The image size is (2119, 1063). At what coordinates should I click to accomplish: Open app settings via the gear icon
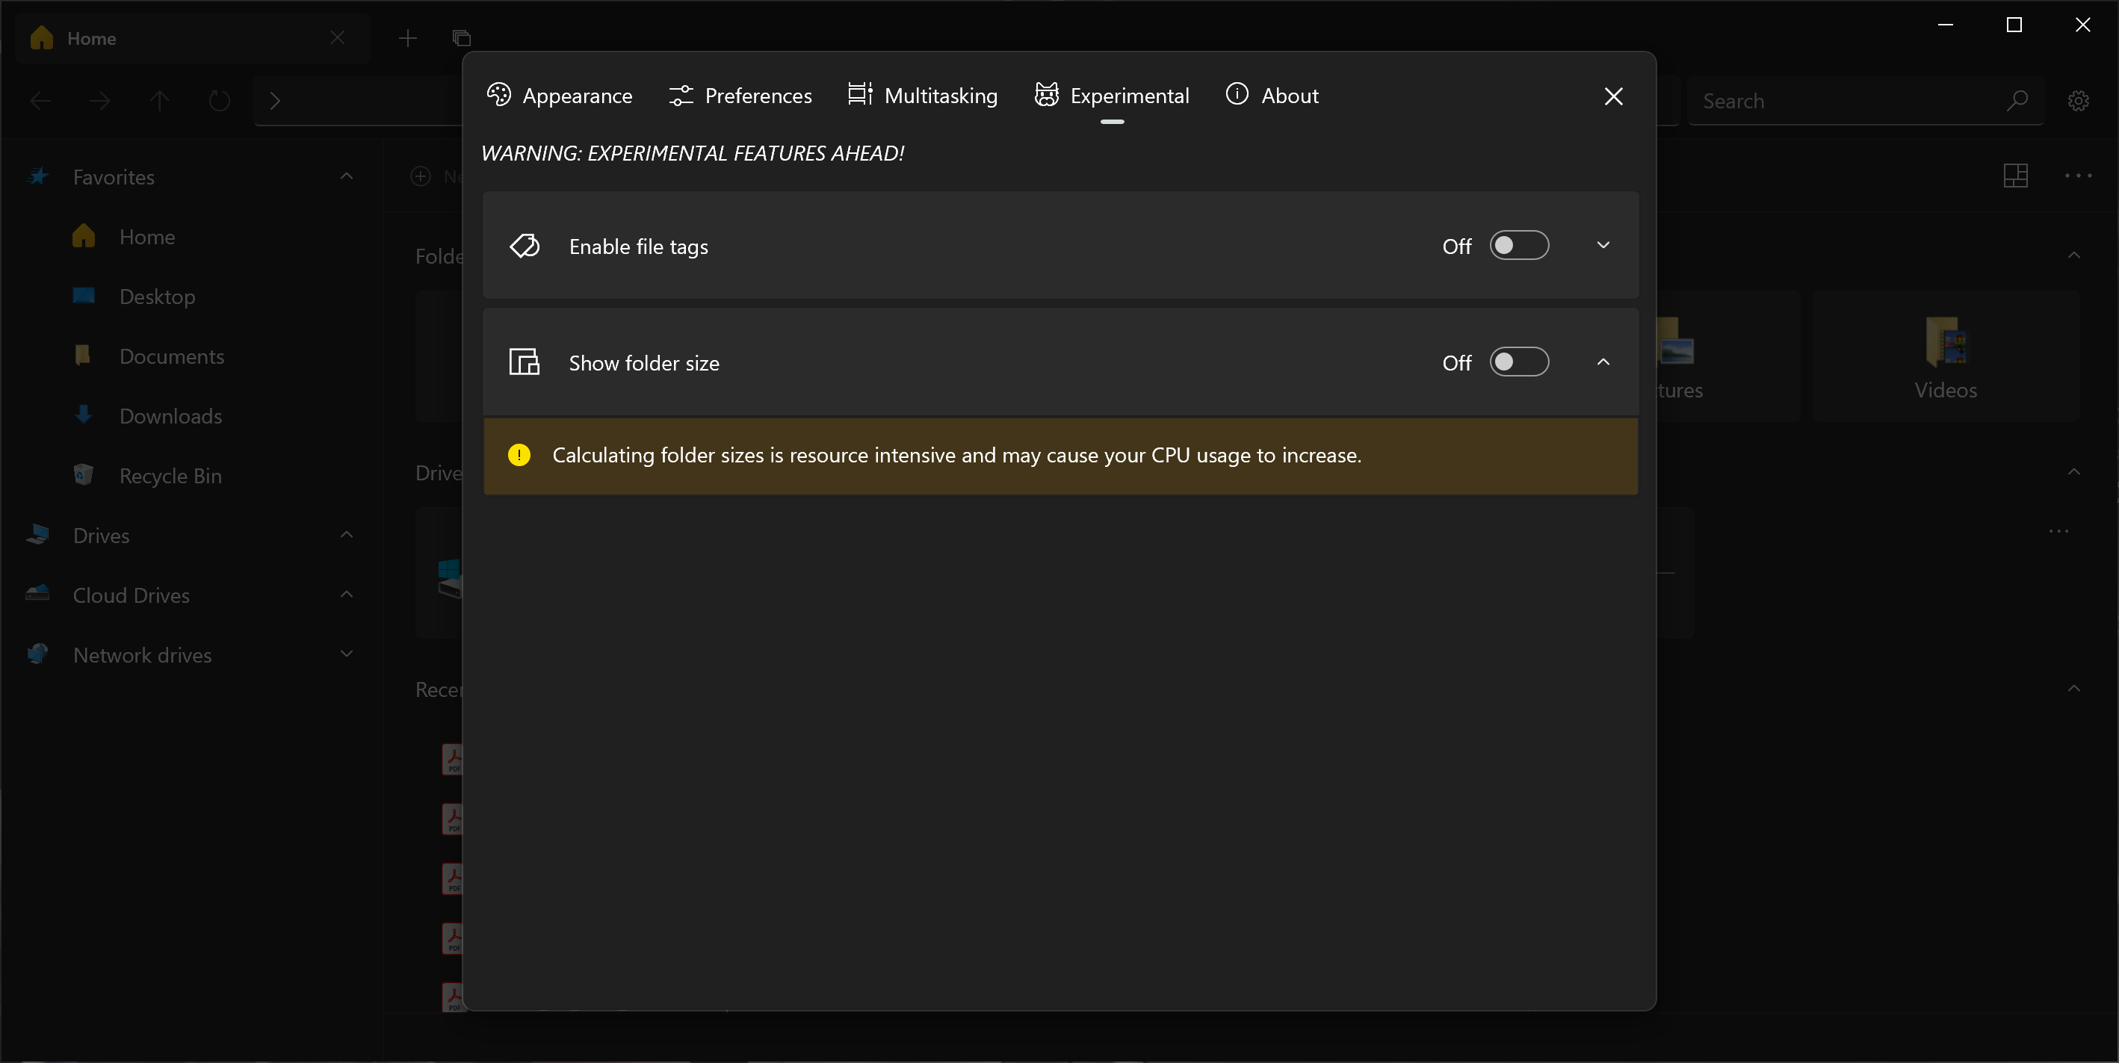(x=2079, y=100)
